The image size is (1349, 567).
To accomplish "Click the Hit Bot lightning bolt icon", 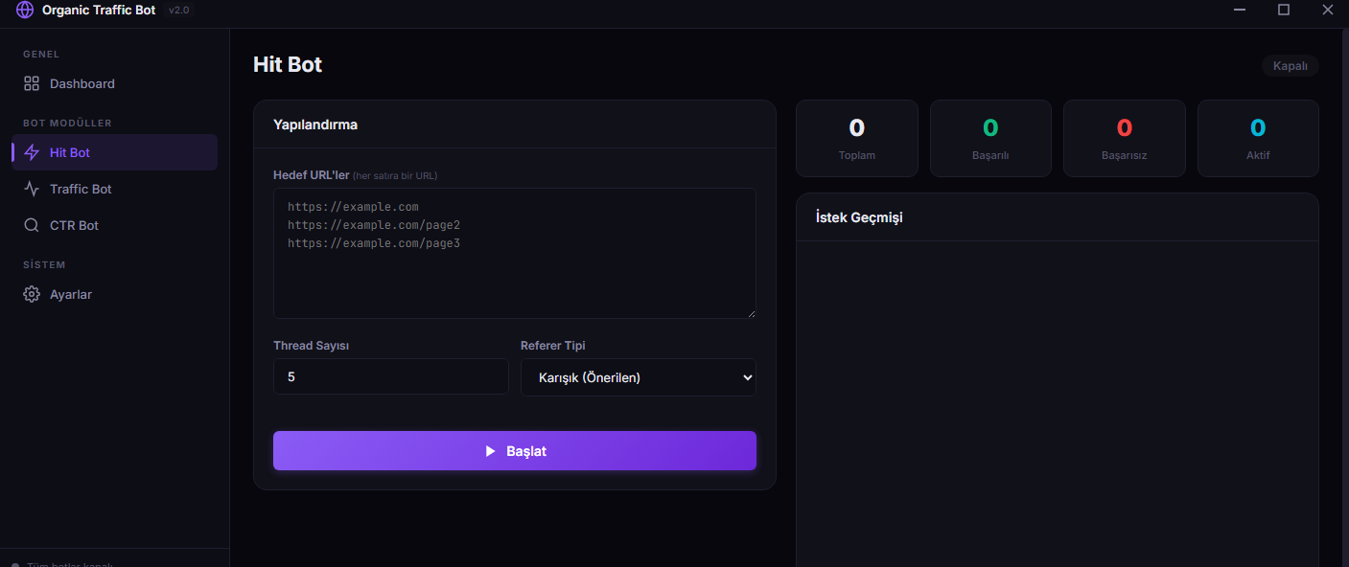I will [32, 152].
